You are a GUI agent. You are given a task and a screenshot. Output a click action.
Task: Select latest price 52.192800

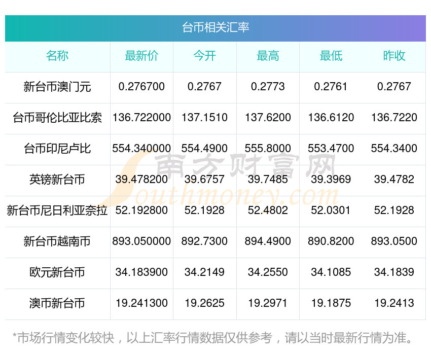point(141,210)
